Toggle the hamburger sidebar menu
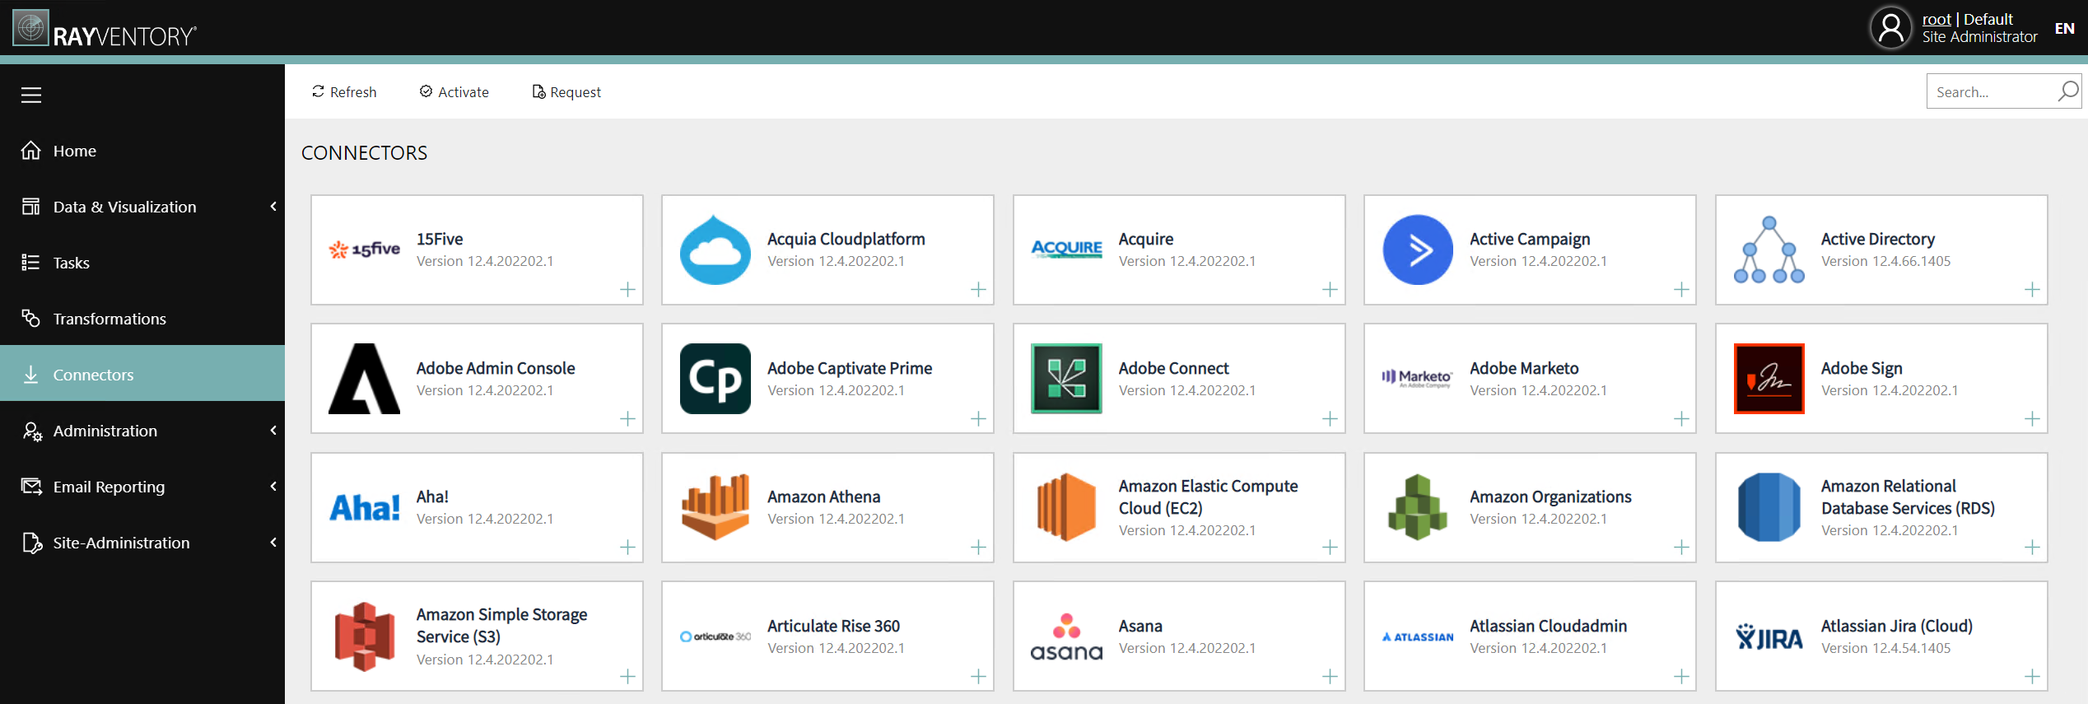This screenshot has width=2088, height=704. pos(31,95)
